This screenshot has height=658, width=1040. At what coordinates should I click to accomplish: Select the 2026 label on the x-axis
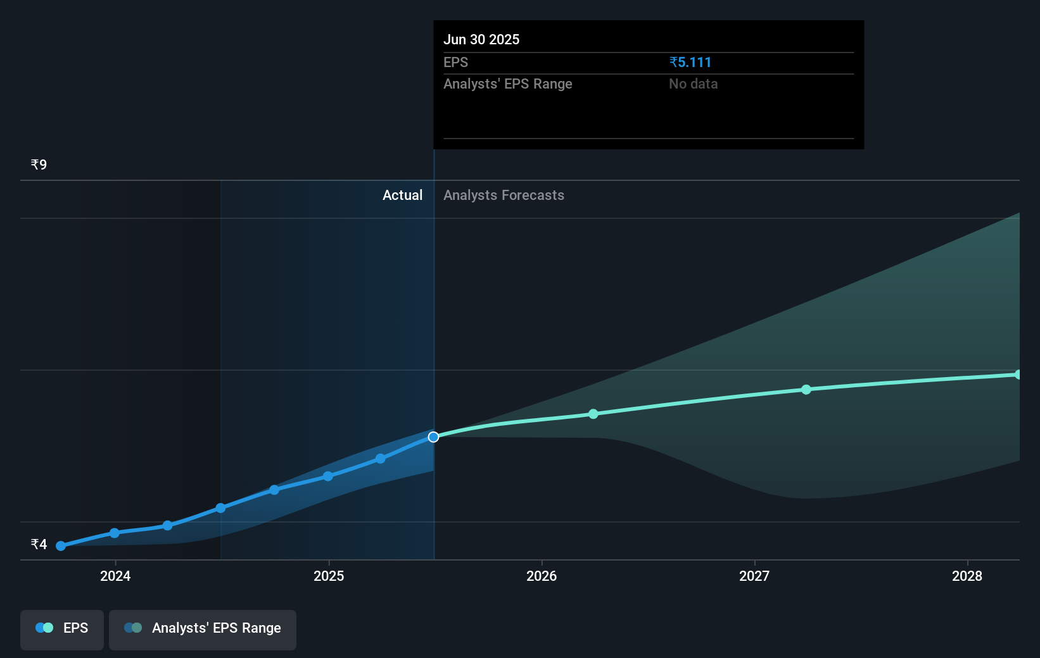[x=541, y=576]
